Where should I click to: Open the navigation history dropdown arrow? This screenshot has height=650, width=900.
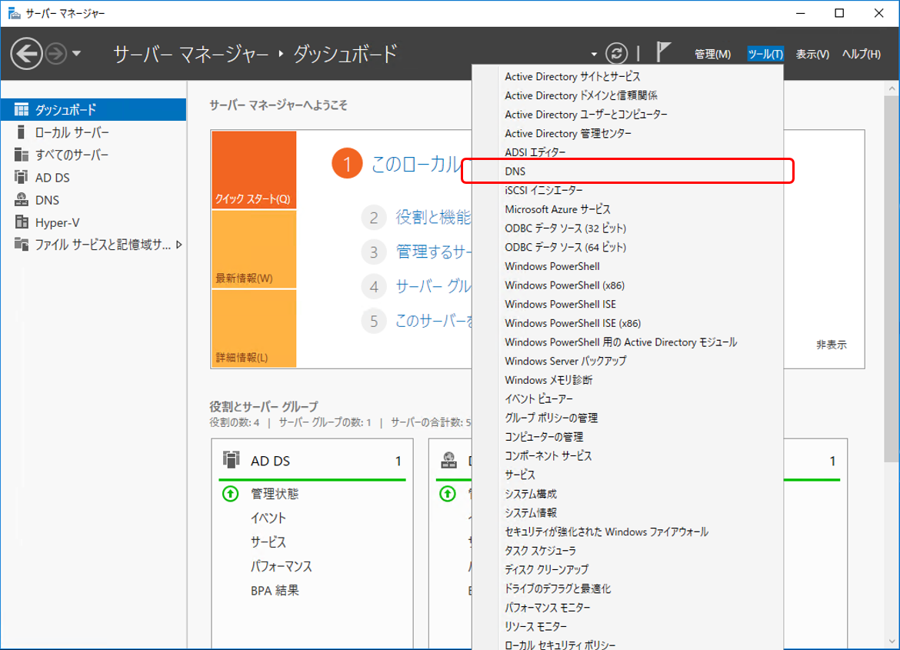coord(76,53)
